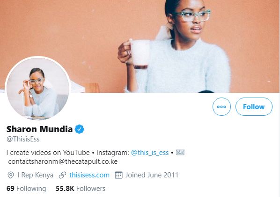Click the mug in the banner photo
This screenshot has width=280, height=197.
(x=140, y=54)
